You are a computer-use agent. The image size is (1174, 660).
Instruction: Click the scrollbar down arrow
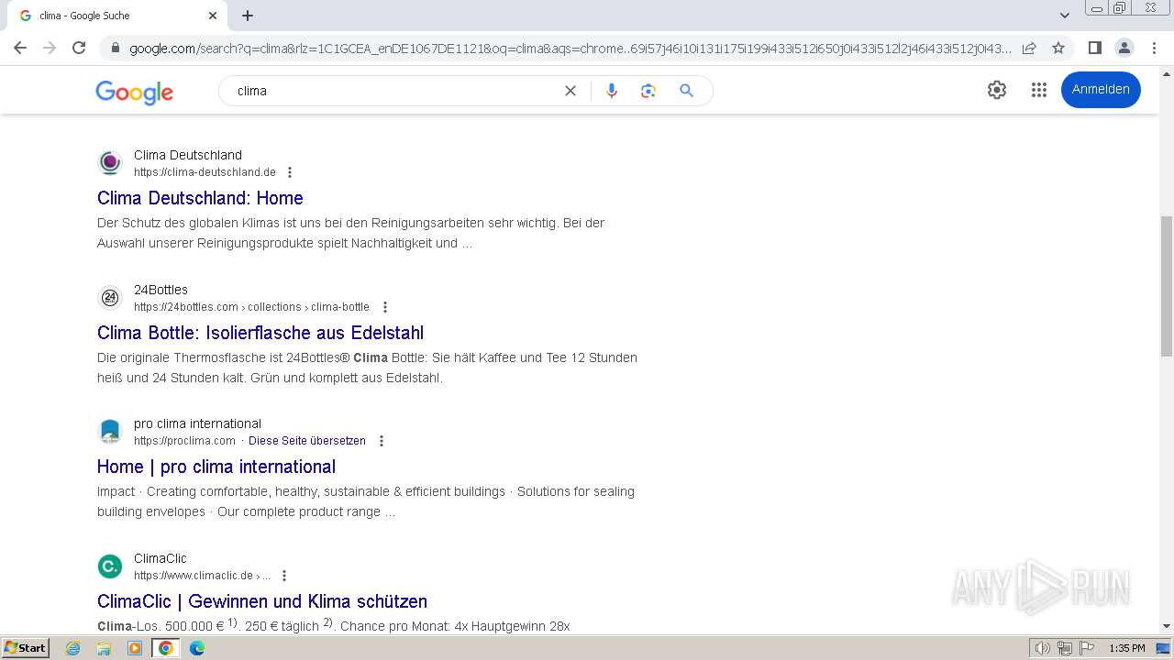[1167, 626]
